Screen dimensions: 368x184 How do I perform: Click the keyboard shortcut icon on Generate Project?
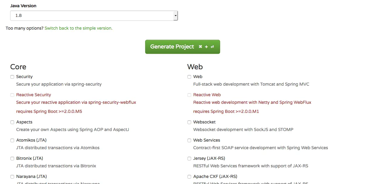point(206,47)
